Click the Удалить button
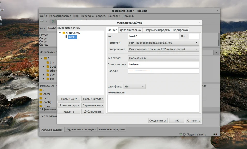247x149 pixels. pos(69,111)
